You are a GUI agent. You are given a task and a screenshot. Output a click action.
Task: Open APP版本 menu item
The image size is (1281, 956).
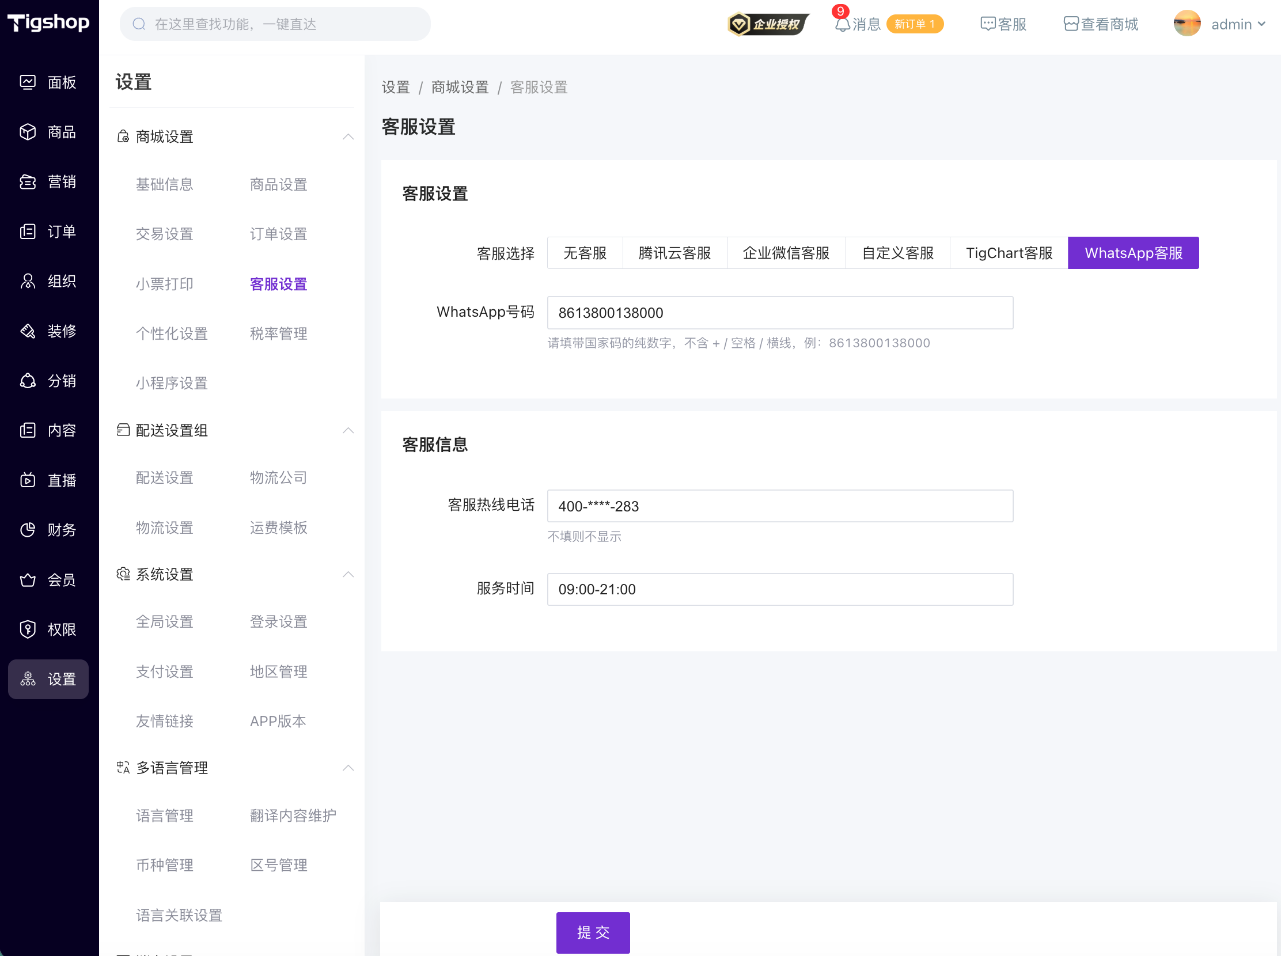click(x=278, y=722)
